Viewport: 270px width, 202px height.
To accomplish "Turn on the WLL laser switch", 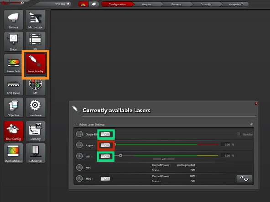I will [105, 157].
